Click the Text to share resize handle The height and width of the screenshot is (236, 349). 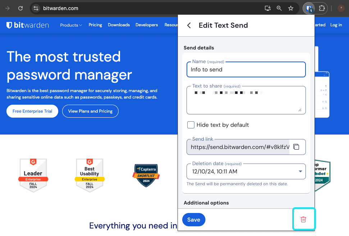tap(300, 110)
